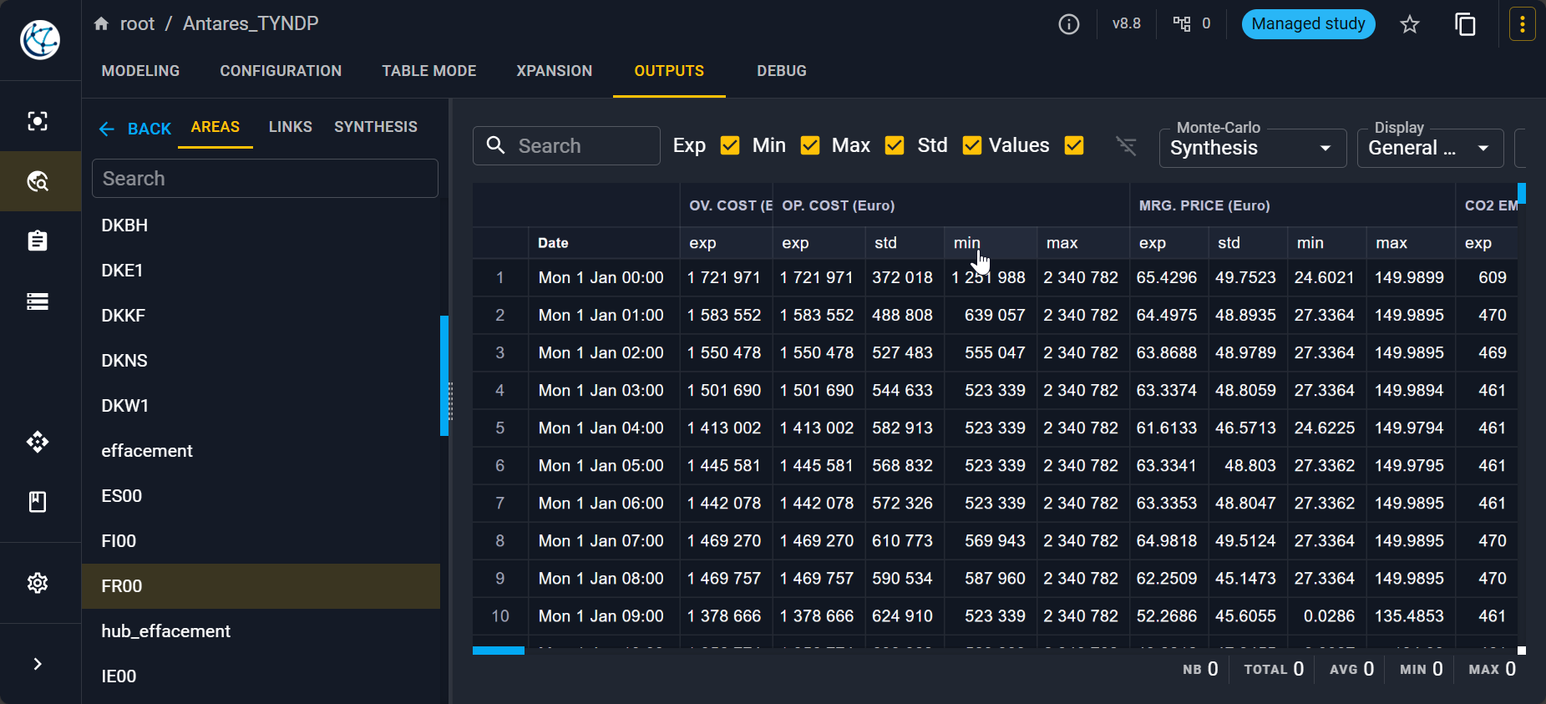The width and height of the screenshot is (1546, 704).
Task: Click the magnifier icon in table search
Action: point(496,145)
